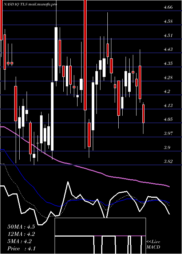Viewport: 182px width, 254px height.
Task: Click the 12MA : 4.2 reading
Action: 21,234
